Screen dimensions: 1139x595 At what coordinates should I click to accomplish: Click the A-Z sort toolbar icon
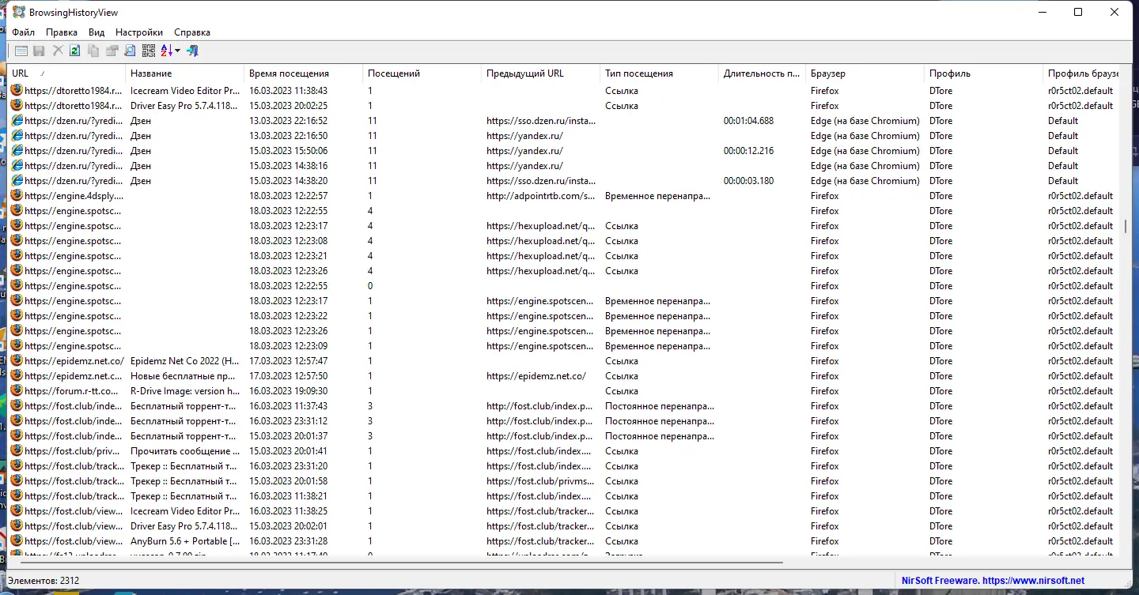click(x=167, y=51)
